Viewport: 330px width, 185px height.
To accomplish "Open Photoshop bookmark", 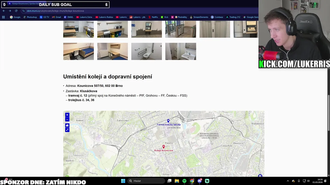I will [x=30, y=17].
